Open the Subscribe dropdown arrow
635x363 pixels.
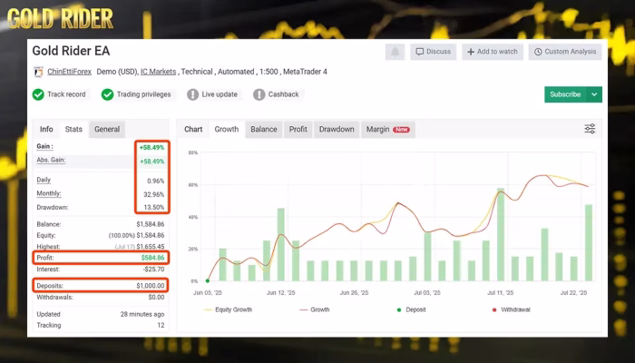[x=594, y=94]
